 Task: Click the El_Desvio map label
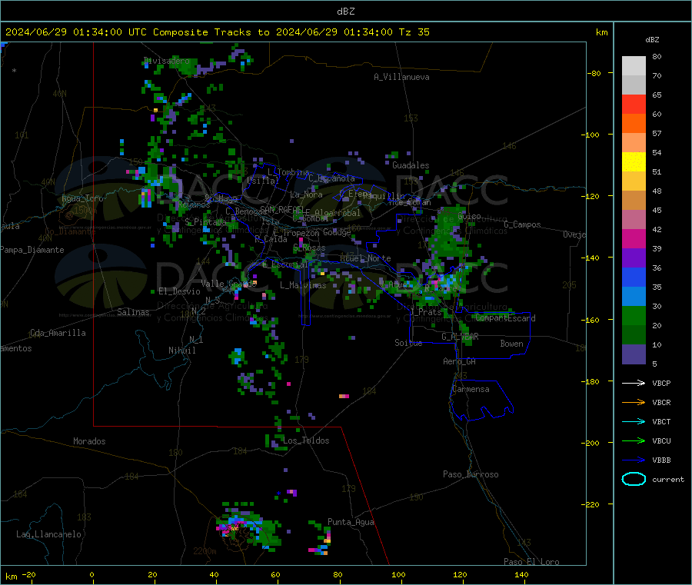coord(179,291)
